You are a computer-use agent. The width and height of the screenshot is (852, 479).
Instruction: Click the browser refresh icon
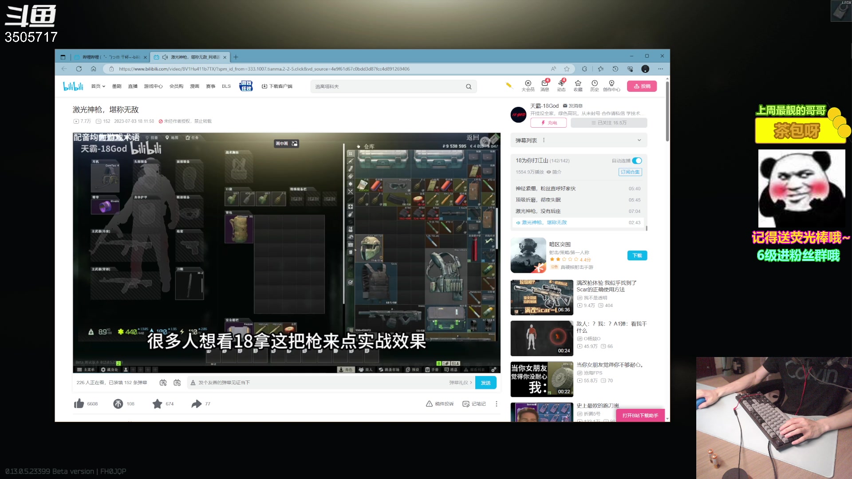tap(79, 69)
